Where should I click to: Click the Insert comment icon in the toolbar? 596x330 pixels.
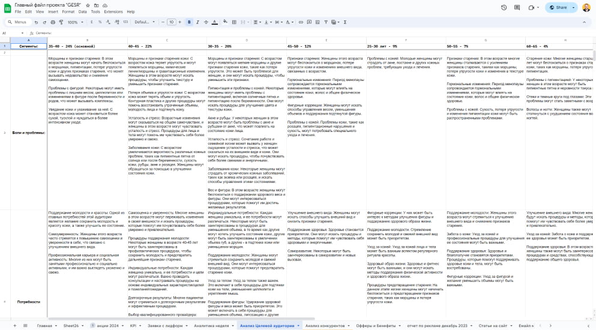pos(309,22)
